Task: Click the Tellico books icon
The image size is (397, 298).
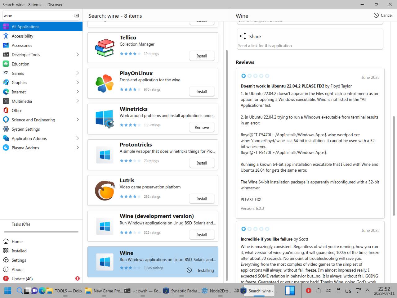Action: pyautogui.click(x=105, y=48)
